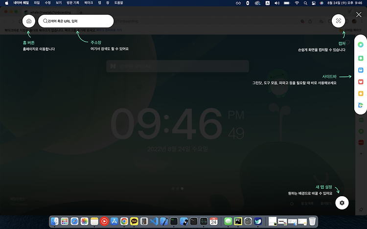Open the 방문 기록 menu
Image resolution: width=367 pixels, height=229 pixels.
73,3
